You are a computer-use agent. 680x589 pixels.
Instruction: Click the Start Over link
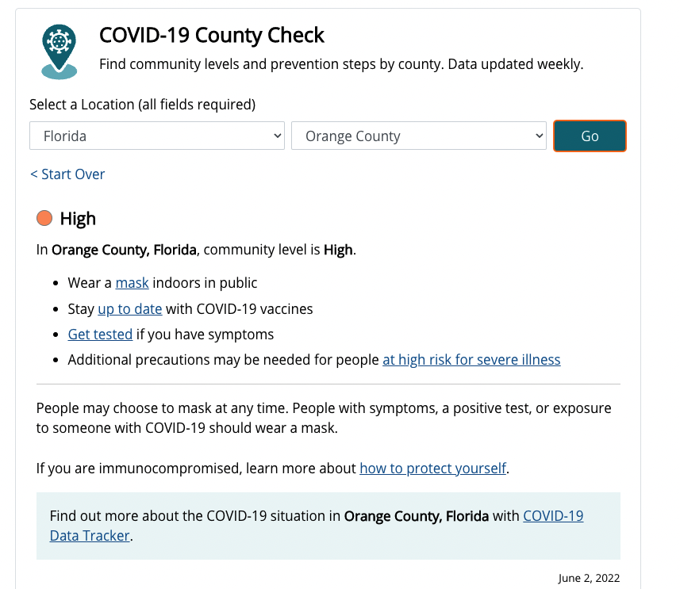(67, 174)
